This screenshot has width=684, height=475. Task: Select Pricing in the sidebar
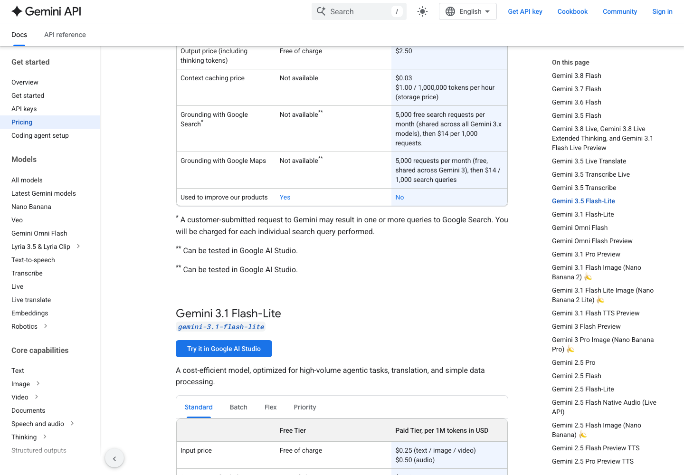[x=50, y=122]
